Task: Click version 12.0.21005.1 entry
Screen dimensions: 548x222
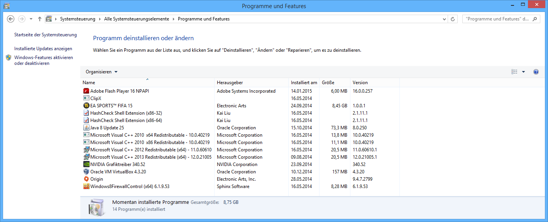Action: [x=365, y=157]
